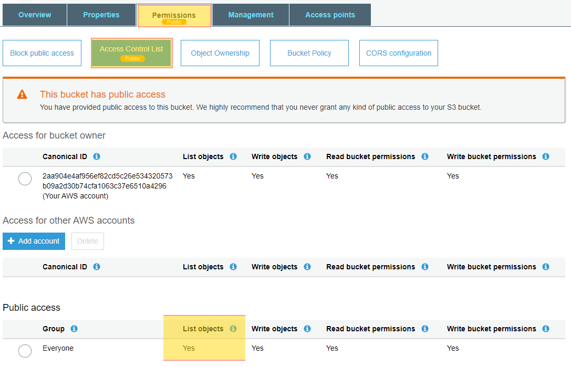
Task: Click Yes under Read bucket permissions for Everyone
Action: click(x=332, y=349)
